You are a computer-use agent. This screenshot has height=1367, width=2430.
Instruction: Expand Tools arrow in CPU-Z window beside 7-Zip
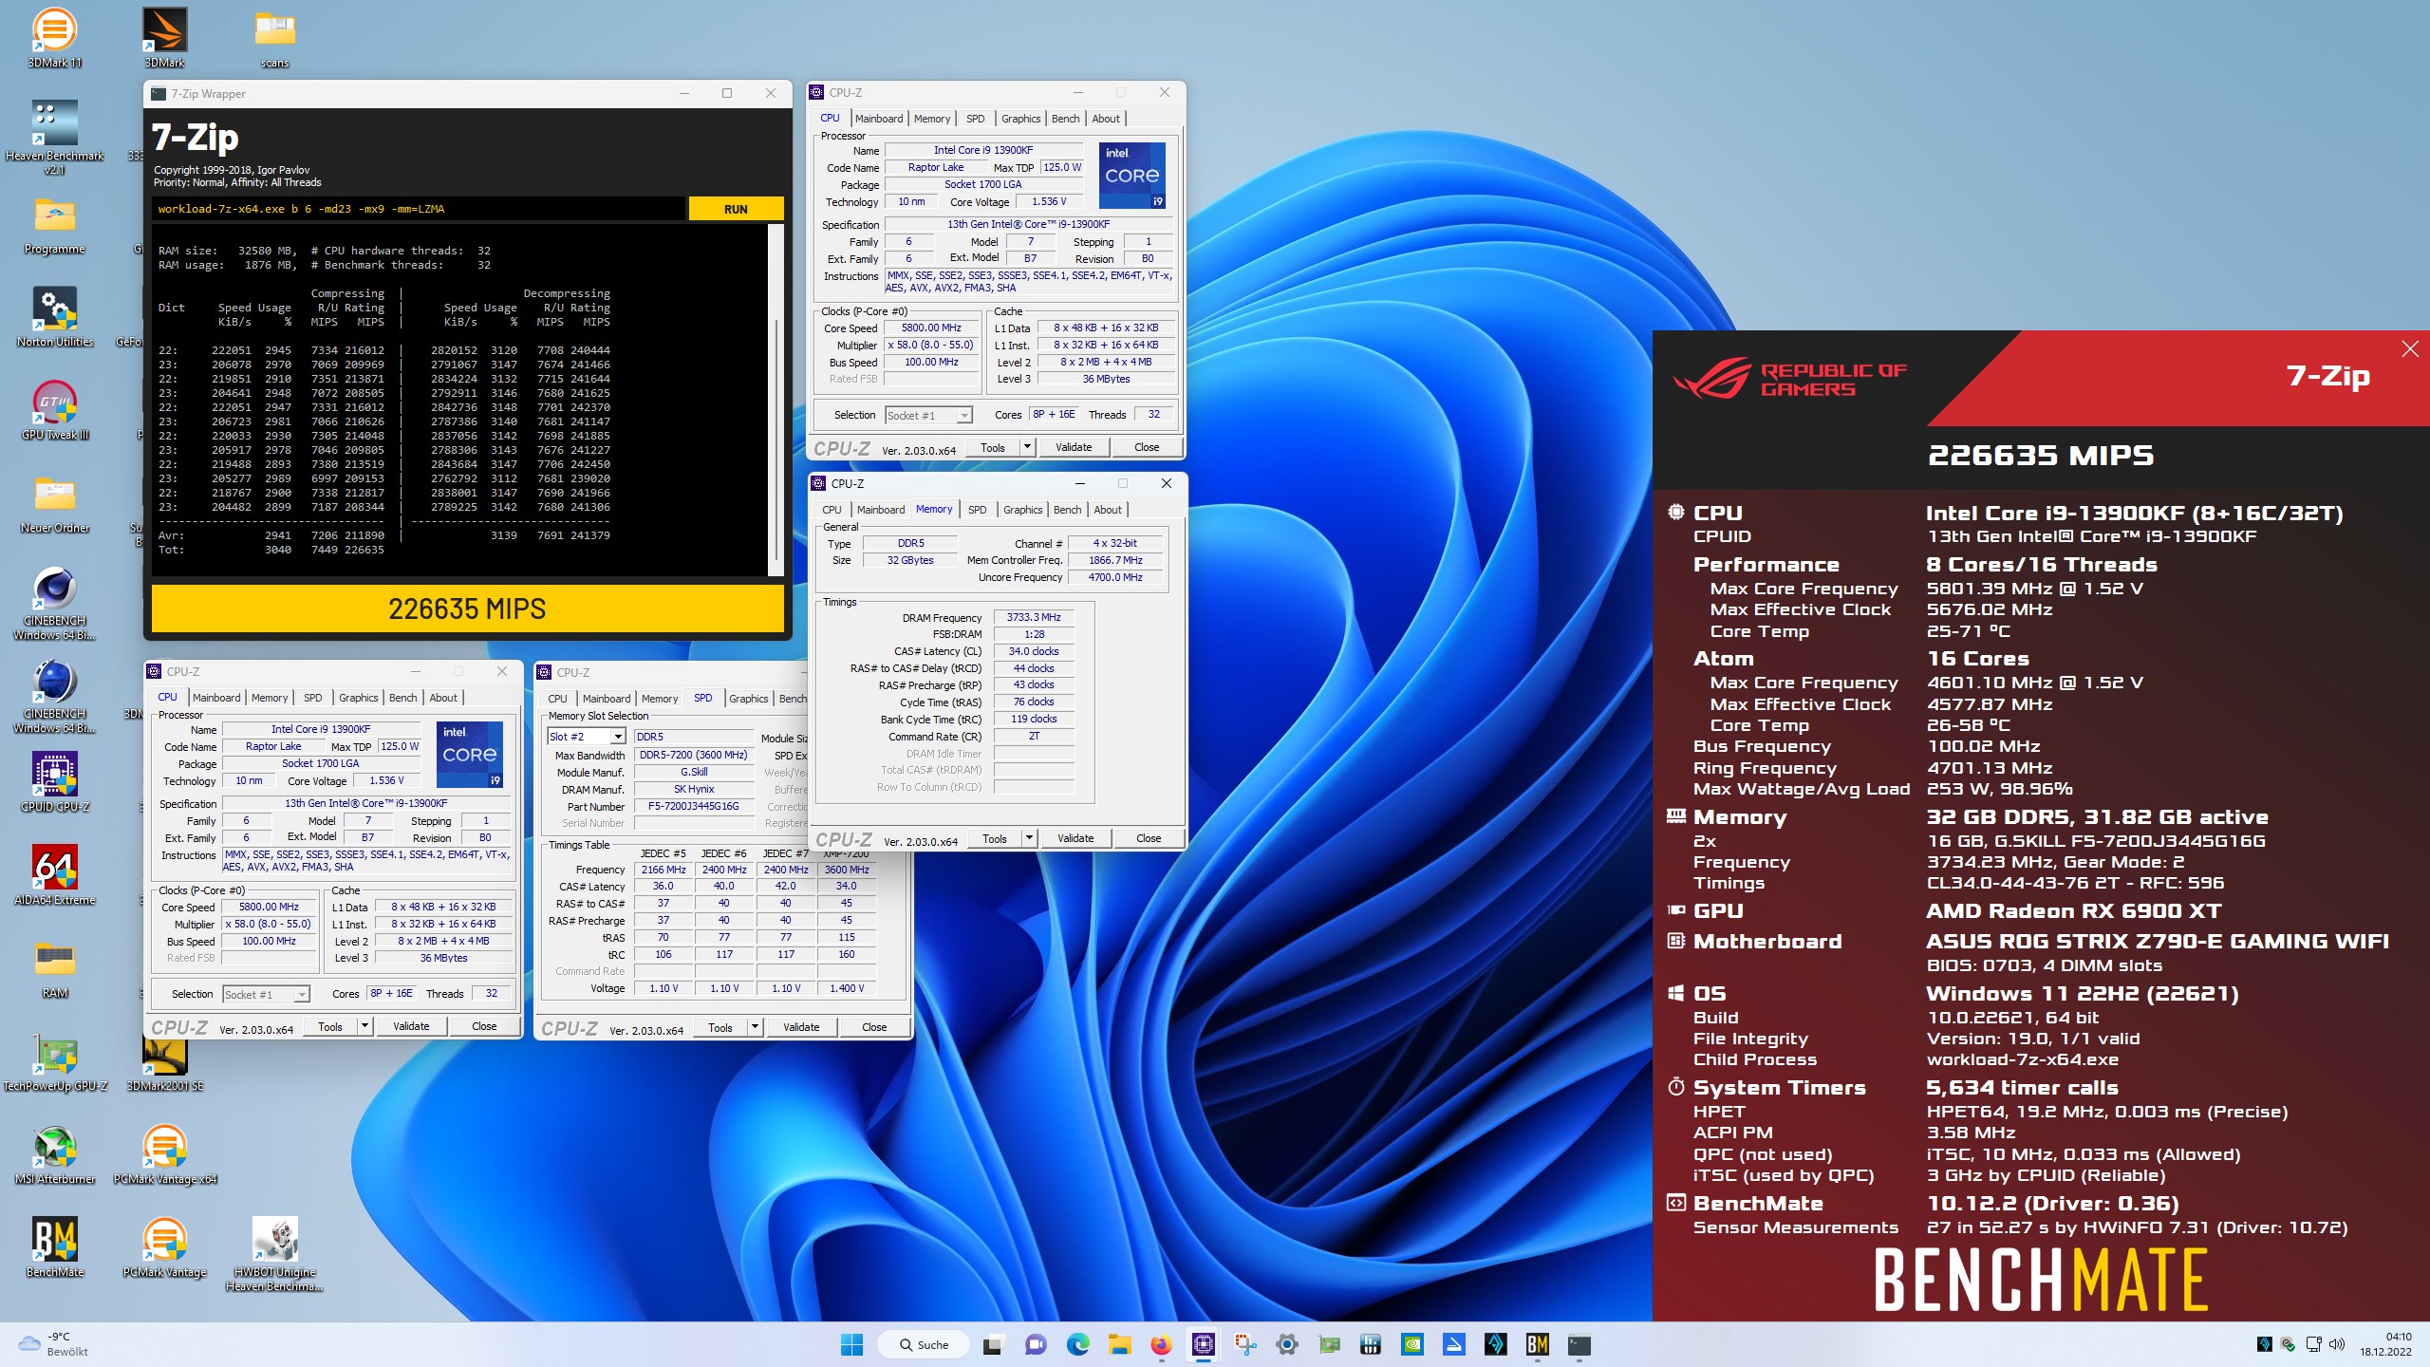(x=1026, y=447)
